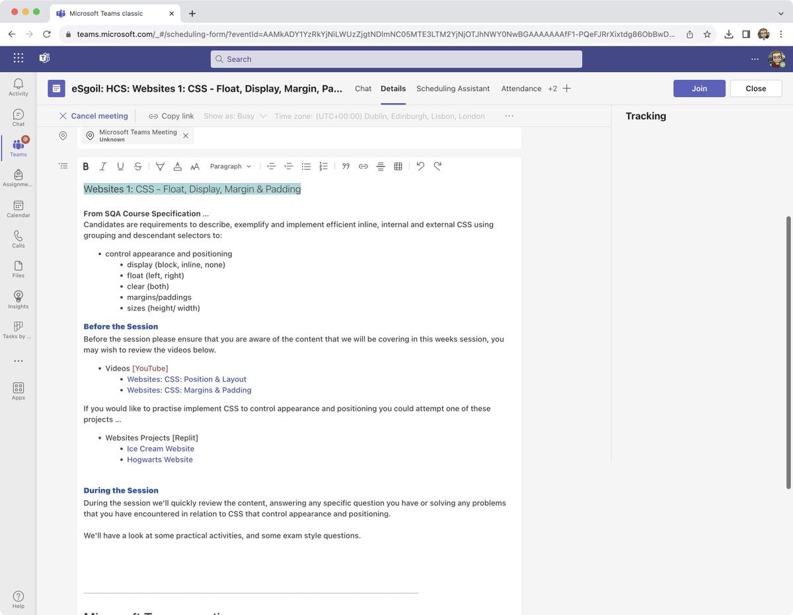Apply italic formatting

point(103,166)
